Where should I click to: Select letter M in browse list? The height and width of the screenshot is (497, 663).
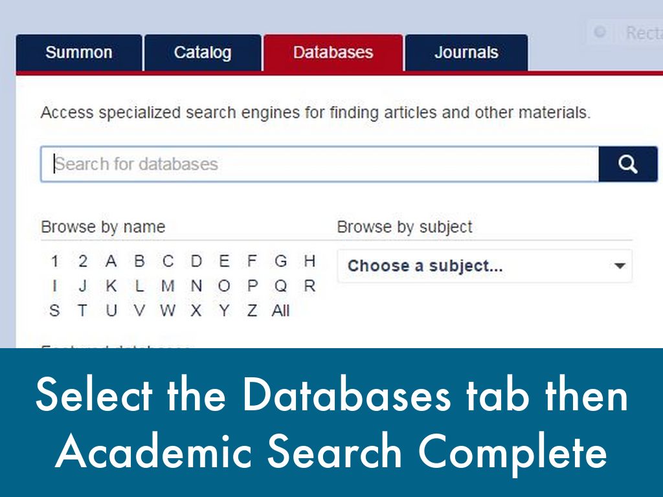(x=168, y=286)
